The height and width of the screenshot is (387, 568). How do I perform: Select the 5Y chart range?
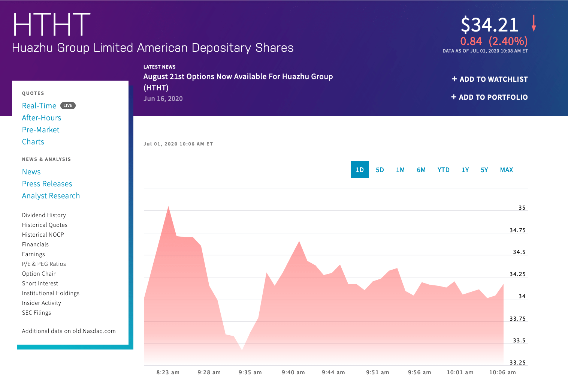click(484, 170)
